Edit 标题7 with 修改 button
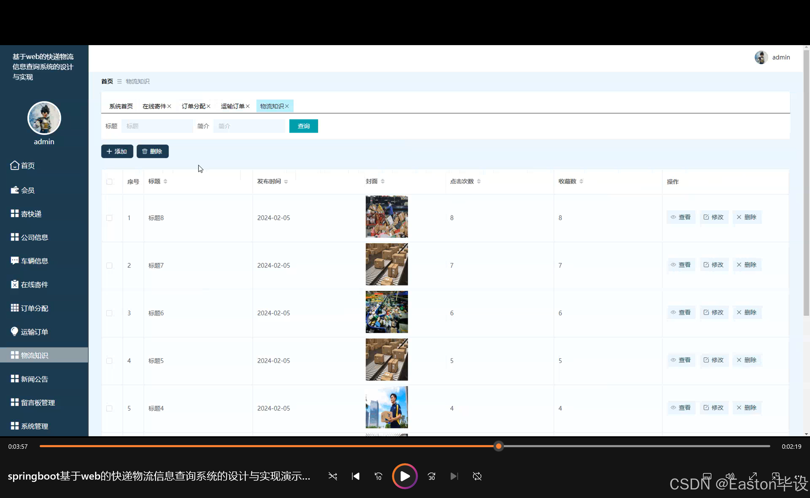The image size is (810, 498). pos(714,265)
